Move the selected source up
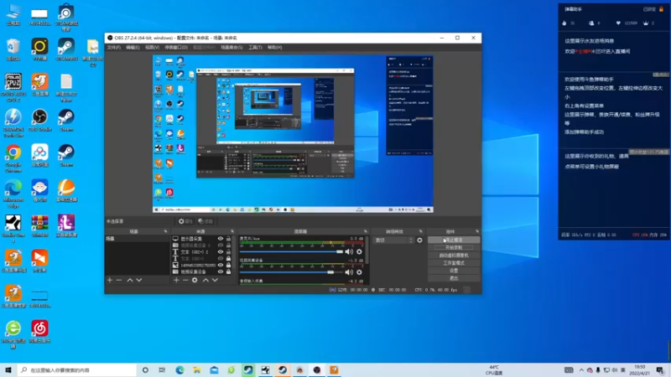The image size is (671, 377). (x=205, y=280)
